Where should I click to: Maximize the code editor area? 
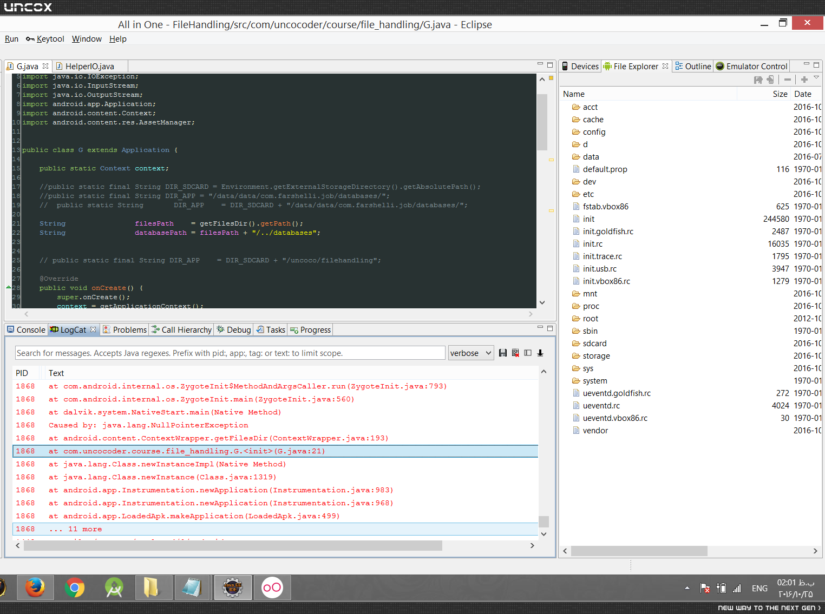point(550,64)
